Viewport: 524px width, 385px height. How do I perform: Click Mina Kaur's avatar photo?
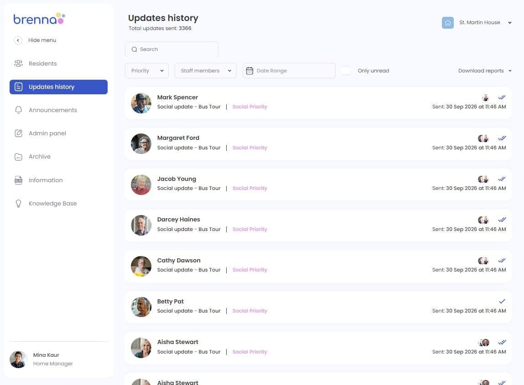coord(18,359)
